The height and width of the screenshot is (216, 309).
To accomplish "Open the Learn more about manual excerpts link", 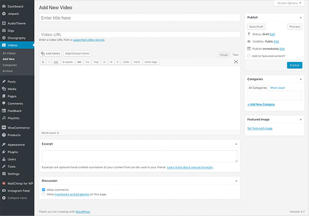I will point(190,167).
